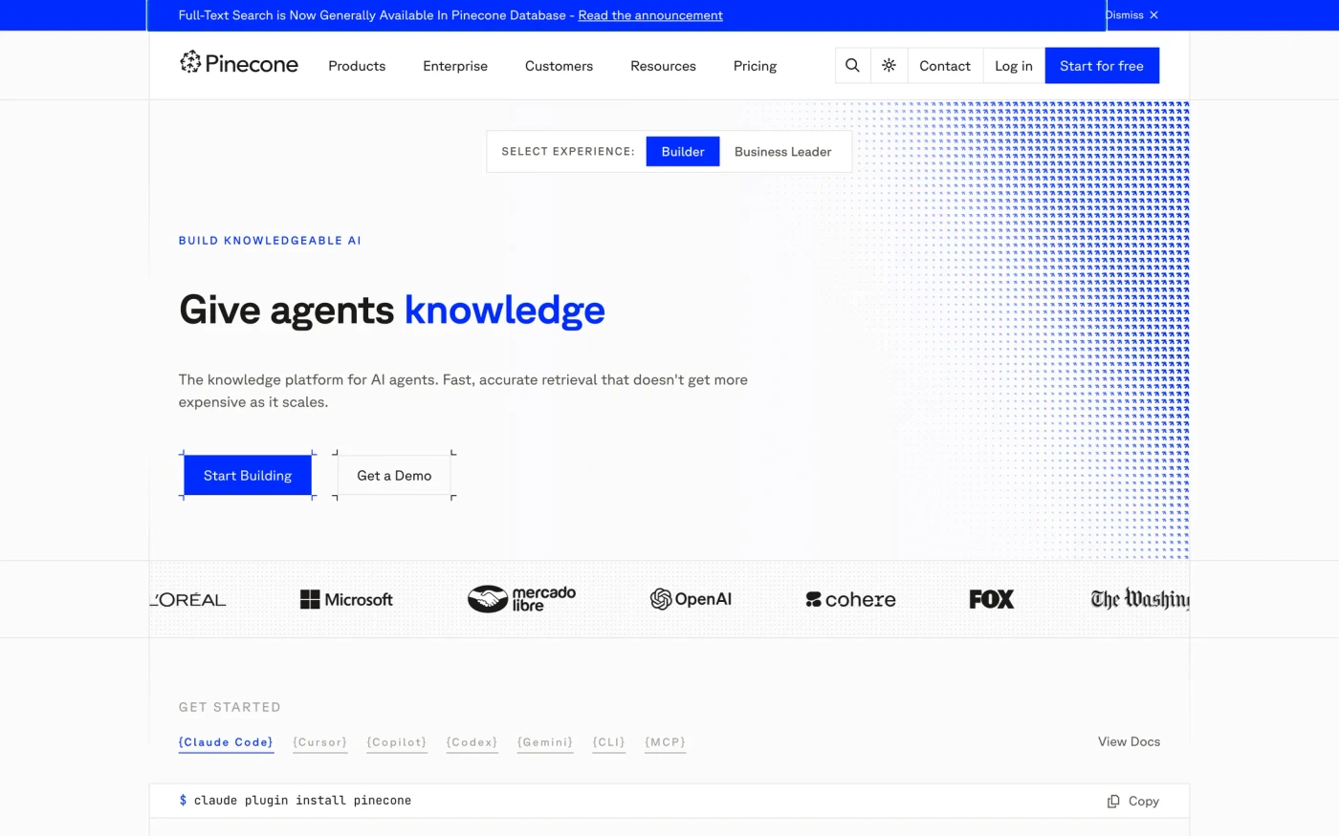Click the Log in button
Image resolution: width=1339 pixels, height=836 pixels.
click(x=1014, y=65)
